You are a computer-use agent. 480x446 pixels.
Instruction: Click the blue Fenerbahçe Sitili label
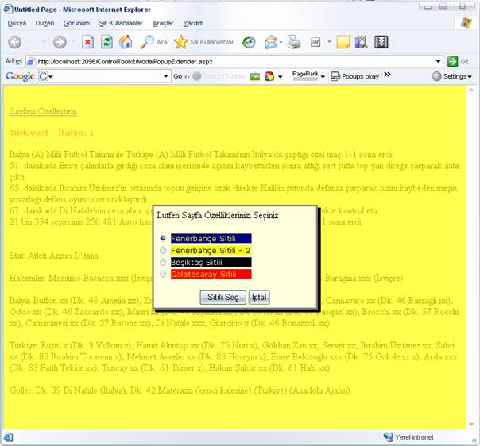pyautogui.click(x=211, y=238)
